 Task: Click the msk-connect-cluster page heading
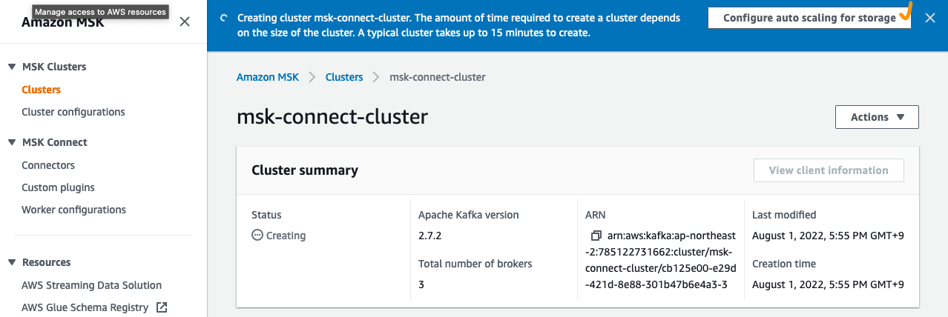[332, 117]
